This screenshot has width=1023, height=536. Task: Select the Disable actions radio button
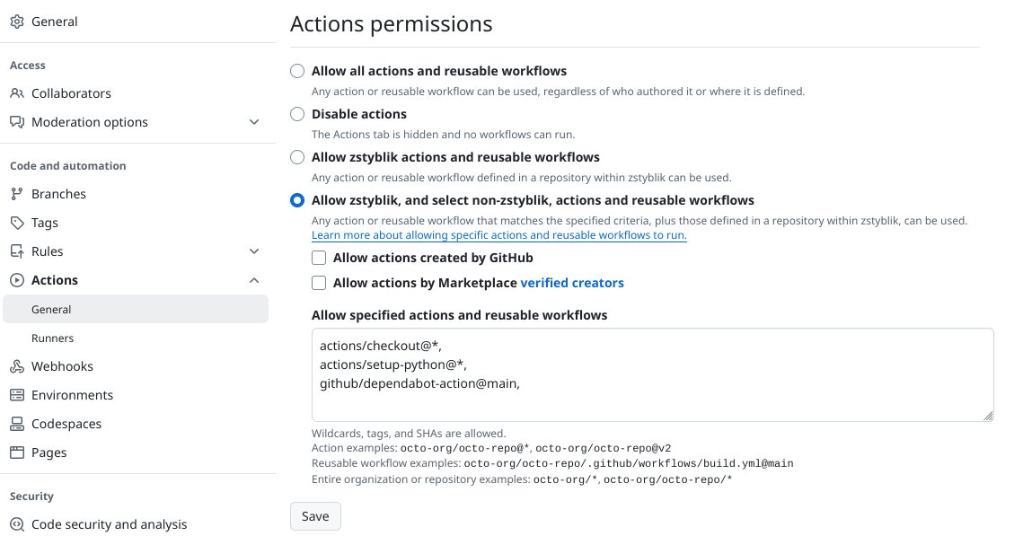(x=297, y=114)
